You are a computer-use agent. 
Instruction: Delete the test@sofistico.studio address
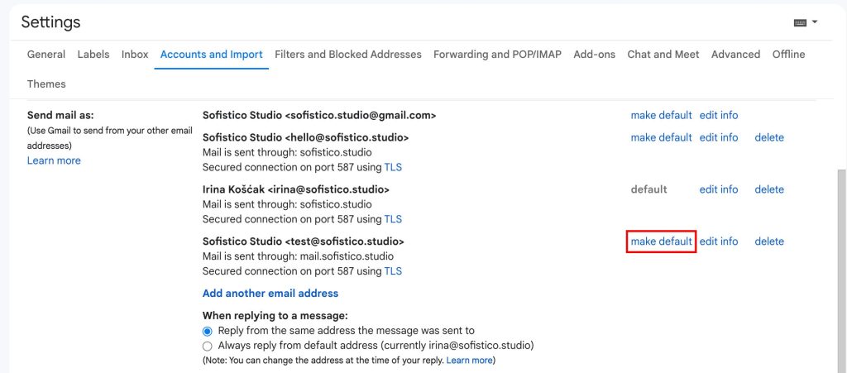click(769, 241)
